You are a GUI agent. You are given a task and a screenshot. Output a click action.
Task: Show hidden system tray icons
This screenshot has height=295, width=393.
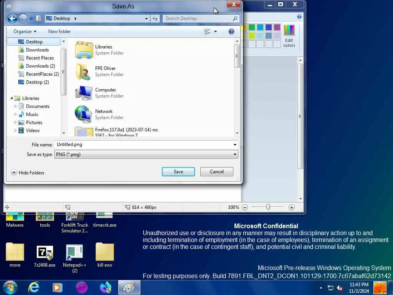click(x=321, y=288)
